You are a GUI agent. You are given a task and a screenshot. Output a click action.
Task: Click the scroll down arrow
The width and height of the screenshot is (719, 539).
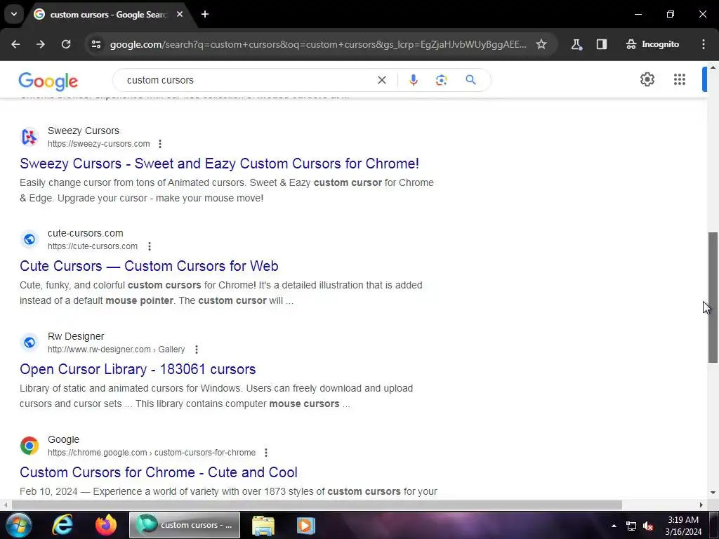pos(713,493)
